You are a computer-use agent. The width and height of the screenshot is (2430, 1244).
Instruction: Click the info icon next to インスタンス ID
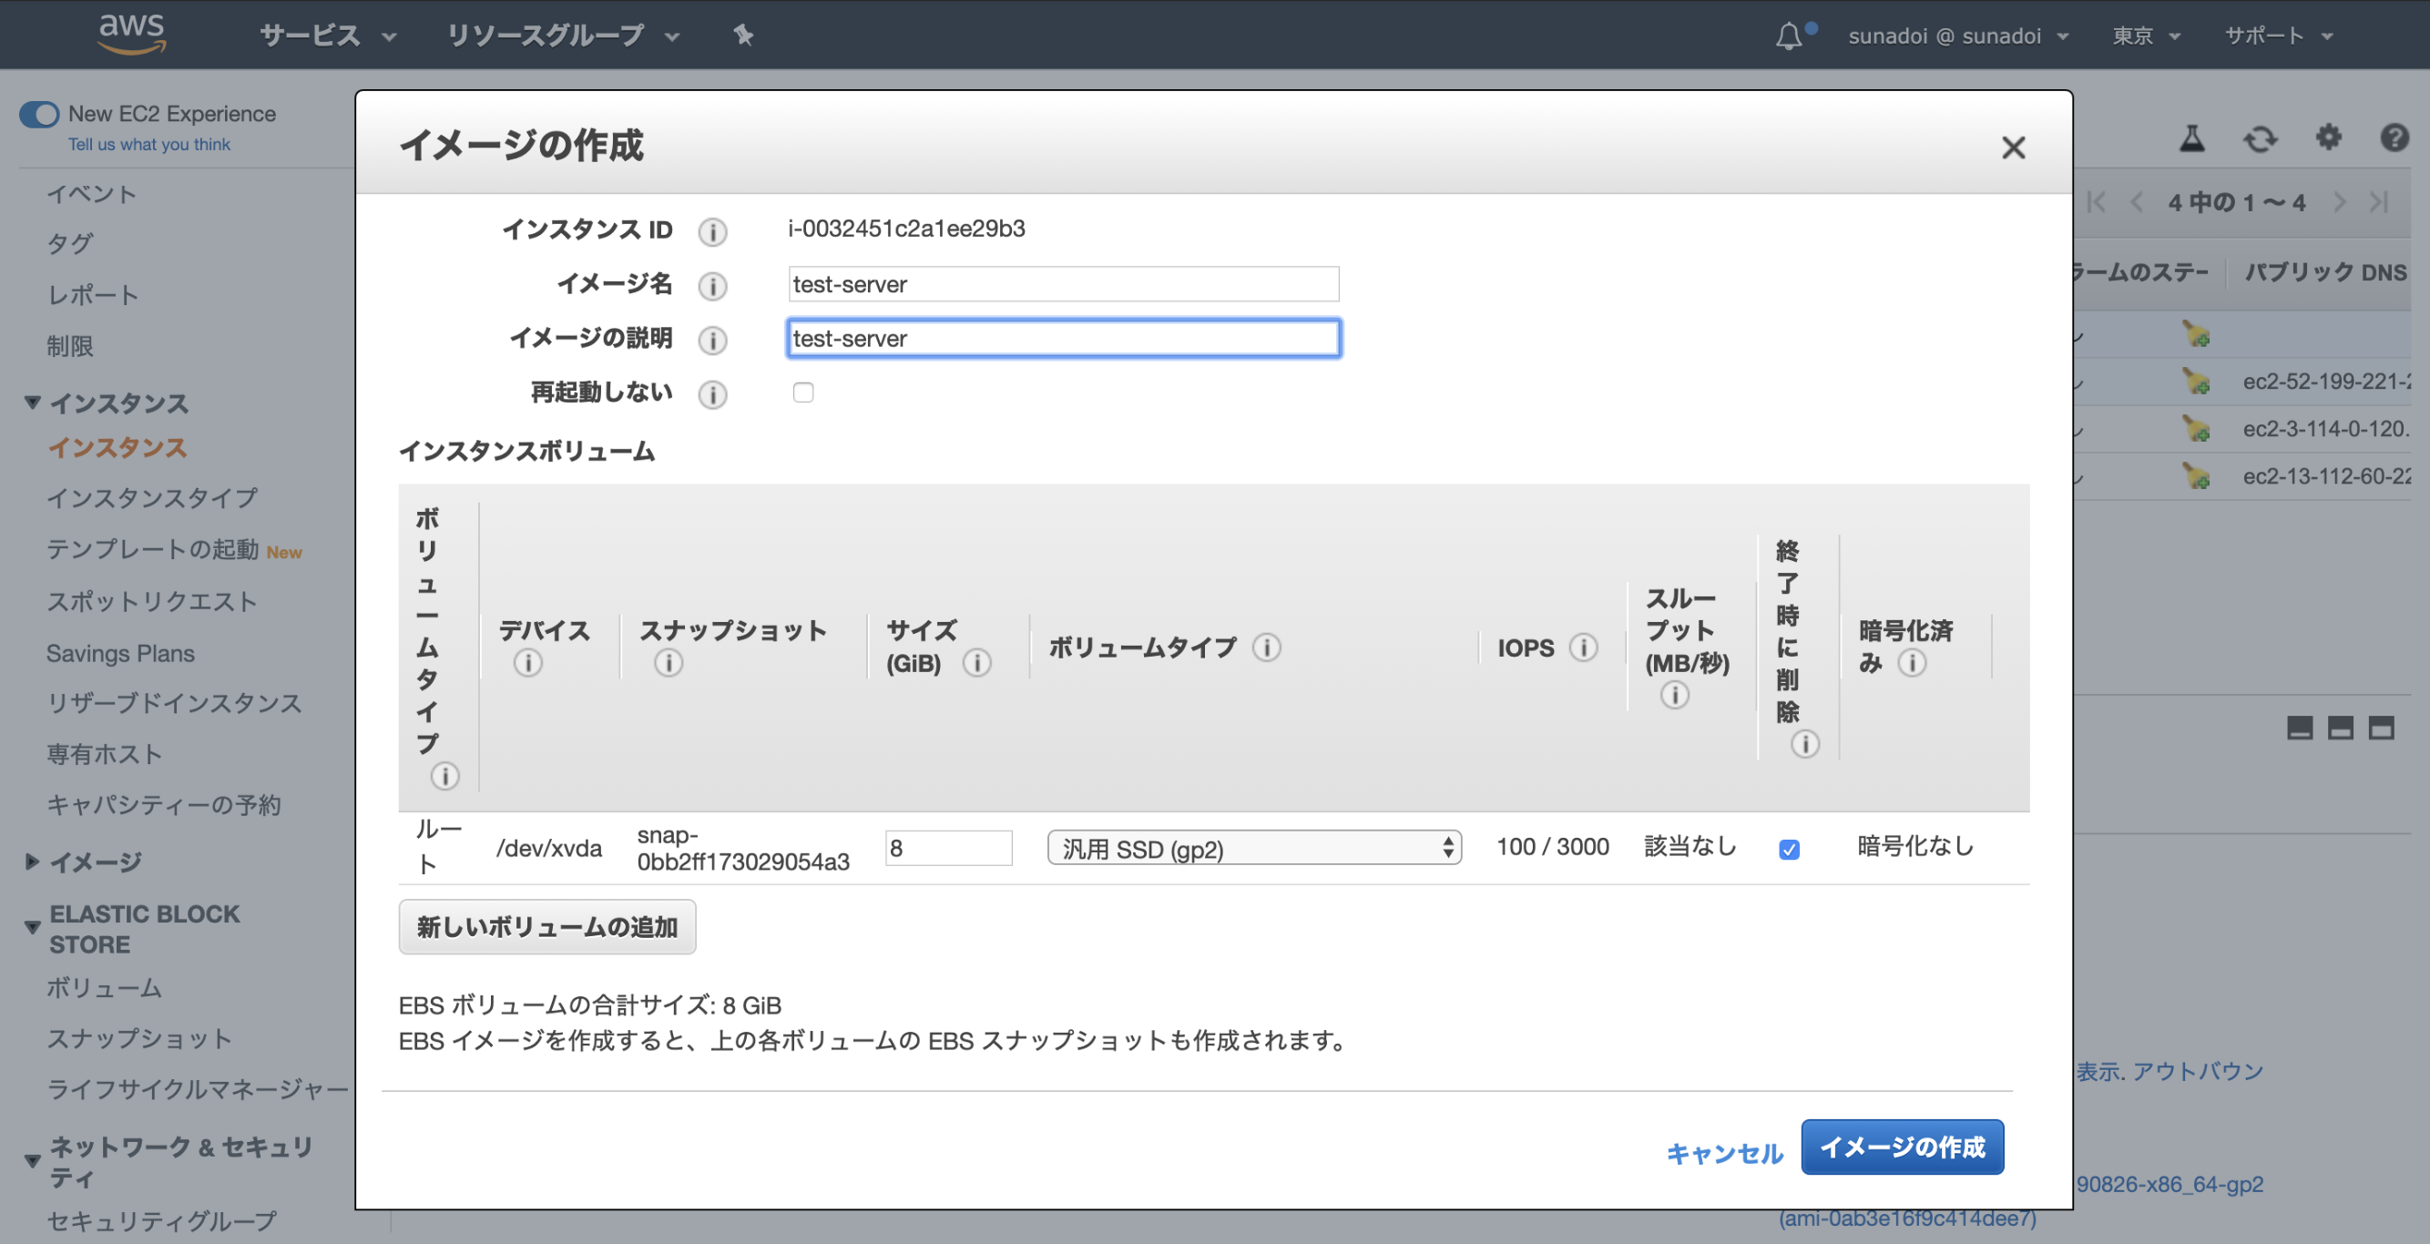[713, 232]
